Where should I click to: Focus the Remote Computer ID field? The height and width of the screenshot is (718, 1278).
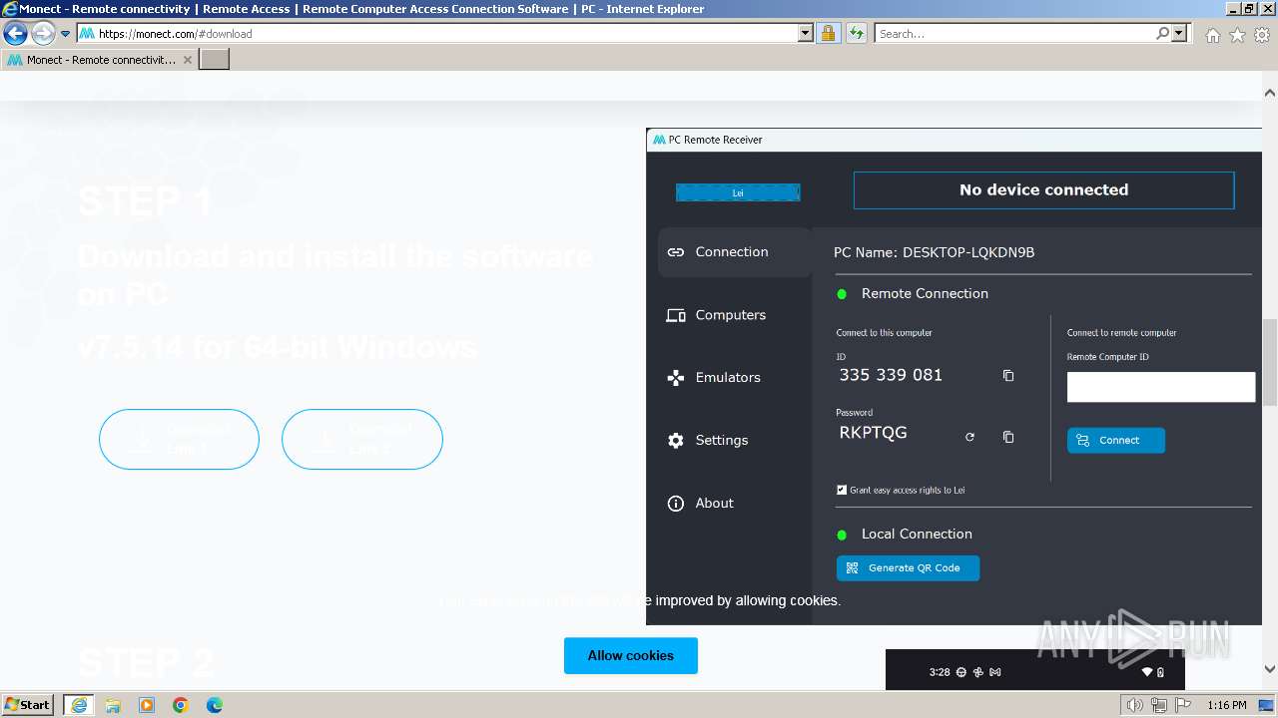click(1160, 387)
